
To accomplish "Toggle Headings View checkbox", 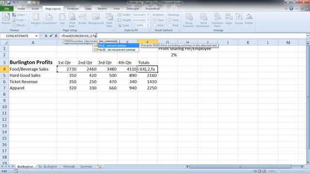I will [170, 20].
